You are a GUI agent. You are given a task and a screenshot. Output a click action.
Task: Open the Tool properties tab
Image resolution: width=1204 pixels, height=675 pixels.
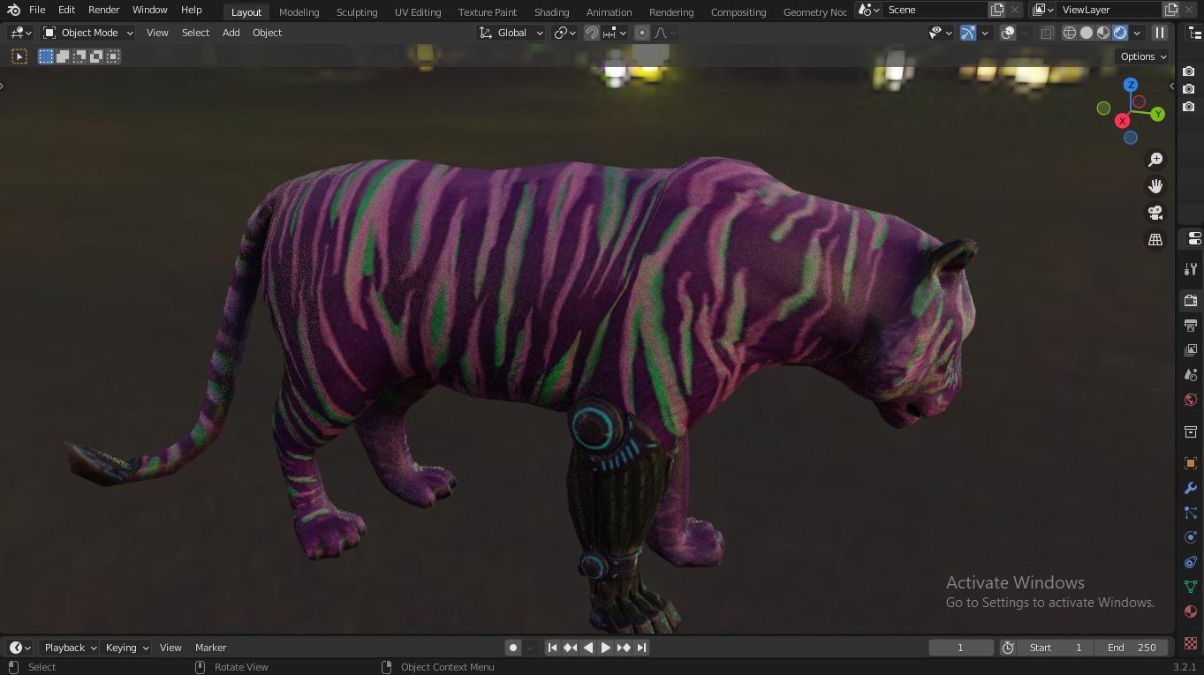1191,269
